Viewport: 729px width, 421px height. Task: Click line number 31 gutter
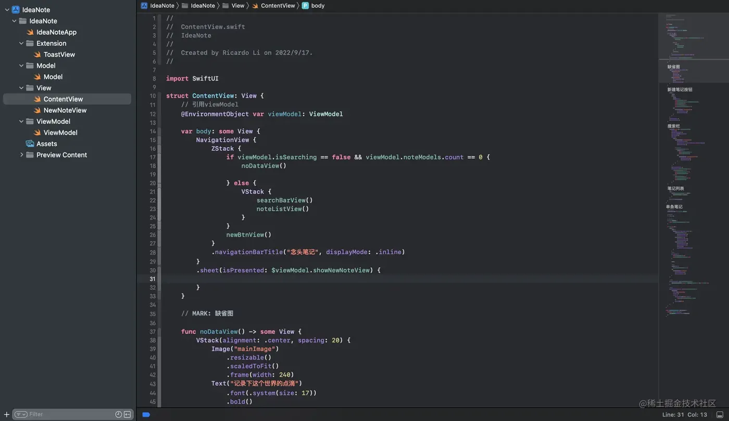[x=153, y=279]
